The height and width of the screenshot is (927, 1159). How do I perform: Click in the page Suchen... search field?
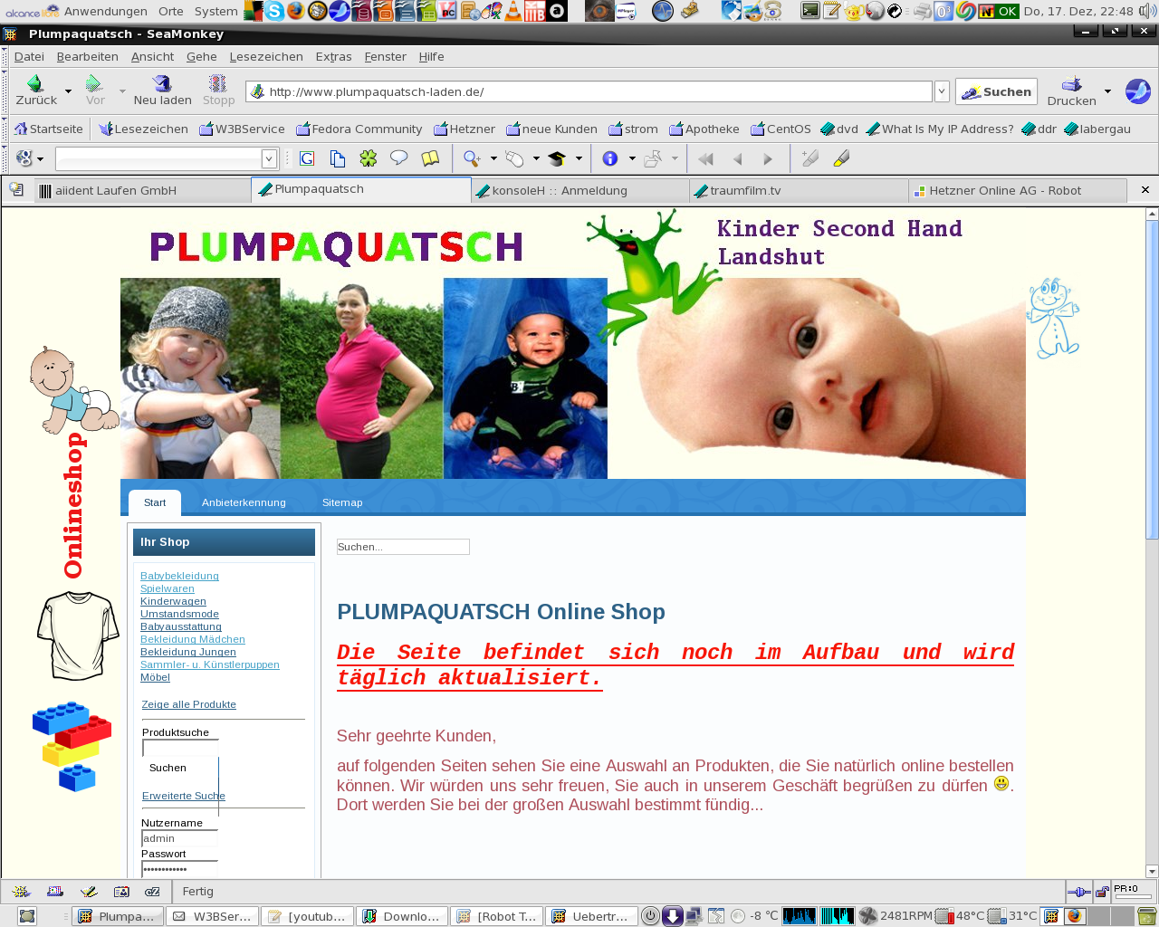pos(403,547)
